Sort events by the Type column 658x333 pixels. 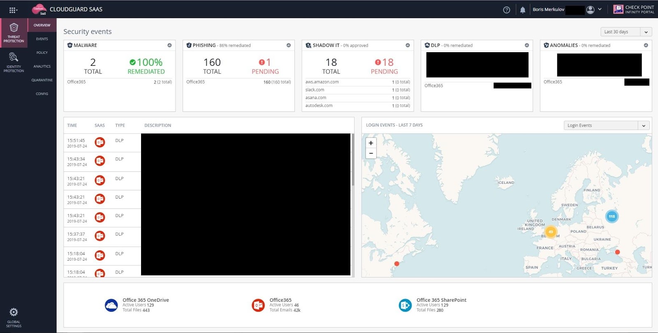pos(120,125)
